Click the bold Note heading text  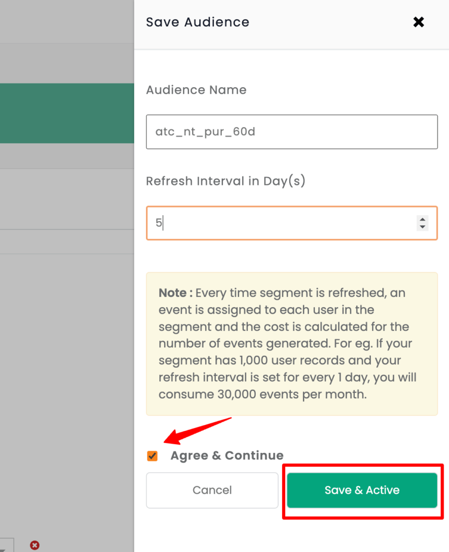[176, 293]
